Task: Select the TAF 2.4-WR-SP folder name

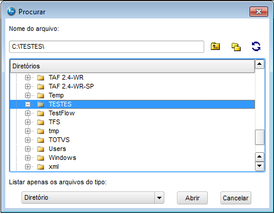Action: (71, 86)
